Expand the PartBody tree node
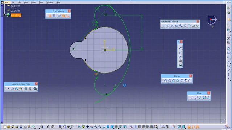 tap(5, 15)
